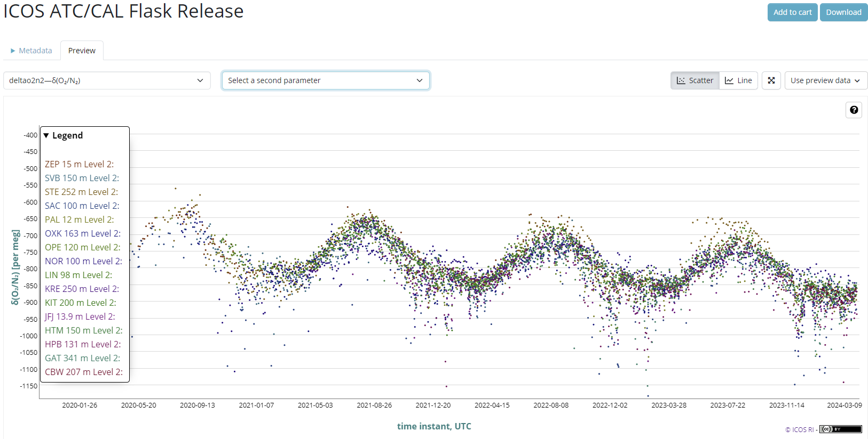
Task: Toggle fullscreen chart view icon
Action: 771,80
